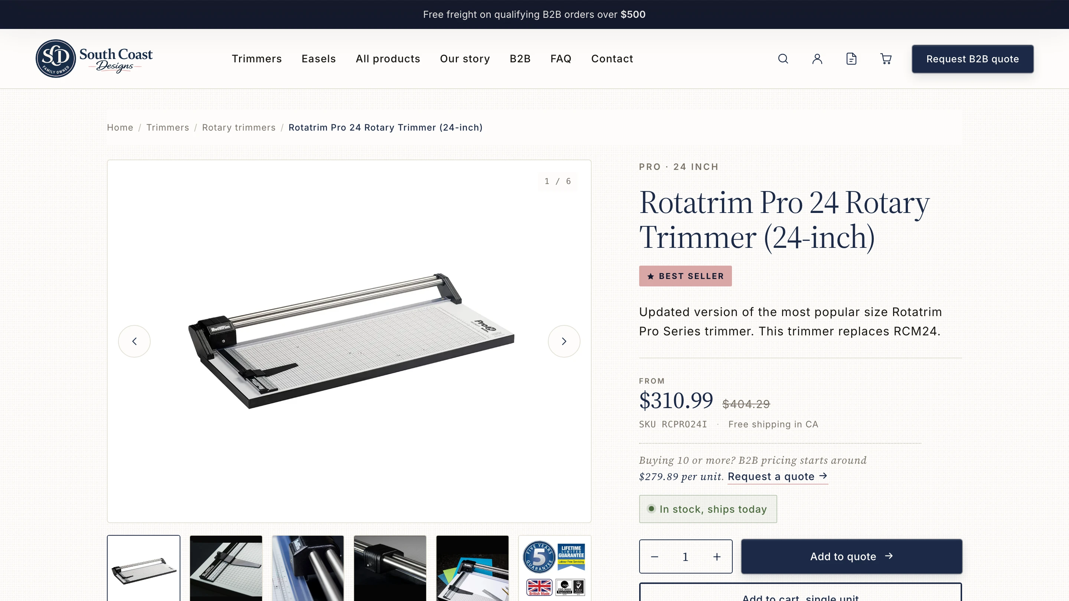Go to All products
This screenshot has height=601, width=1069.
388,59
